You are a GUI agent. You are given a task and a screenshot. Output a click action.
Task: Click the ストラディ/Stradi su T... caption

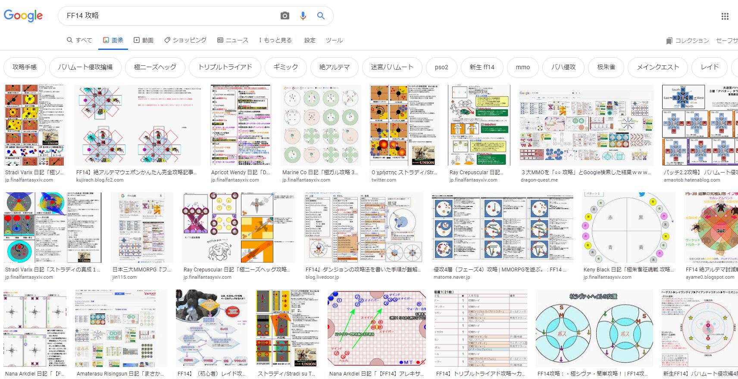coord(286,373)
